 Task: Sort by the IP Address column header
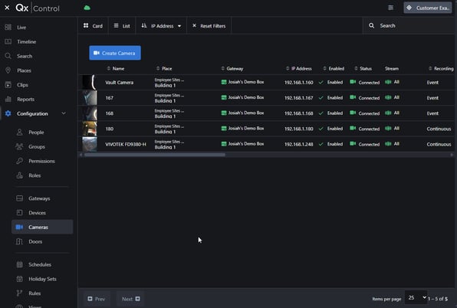tap(299, 69)
